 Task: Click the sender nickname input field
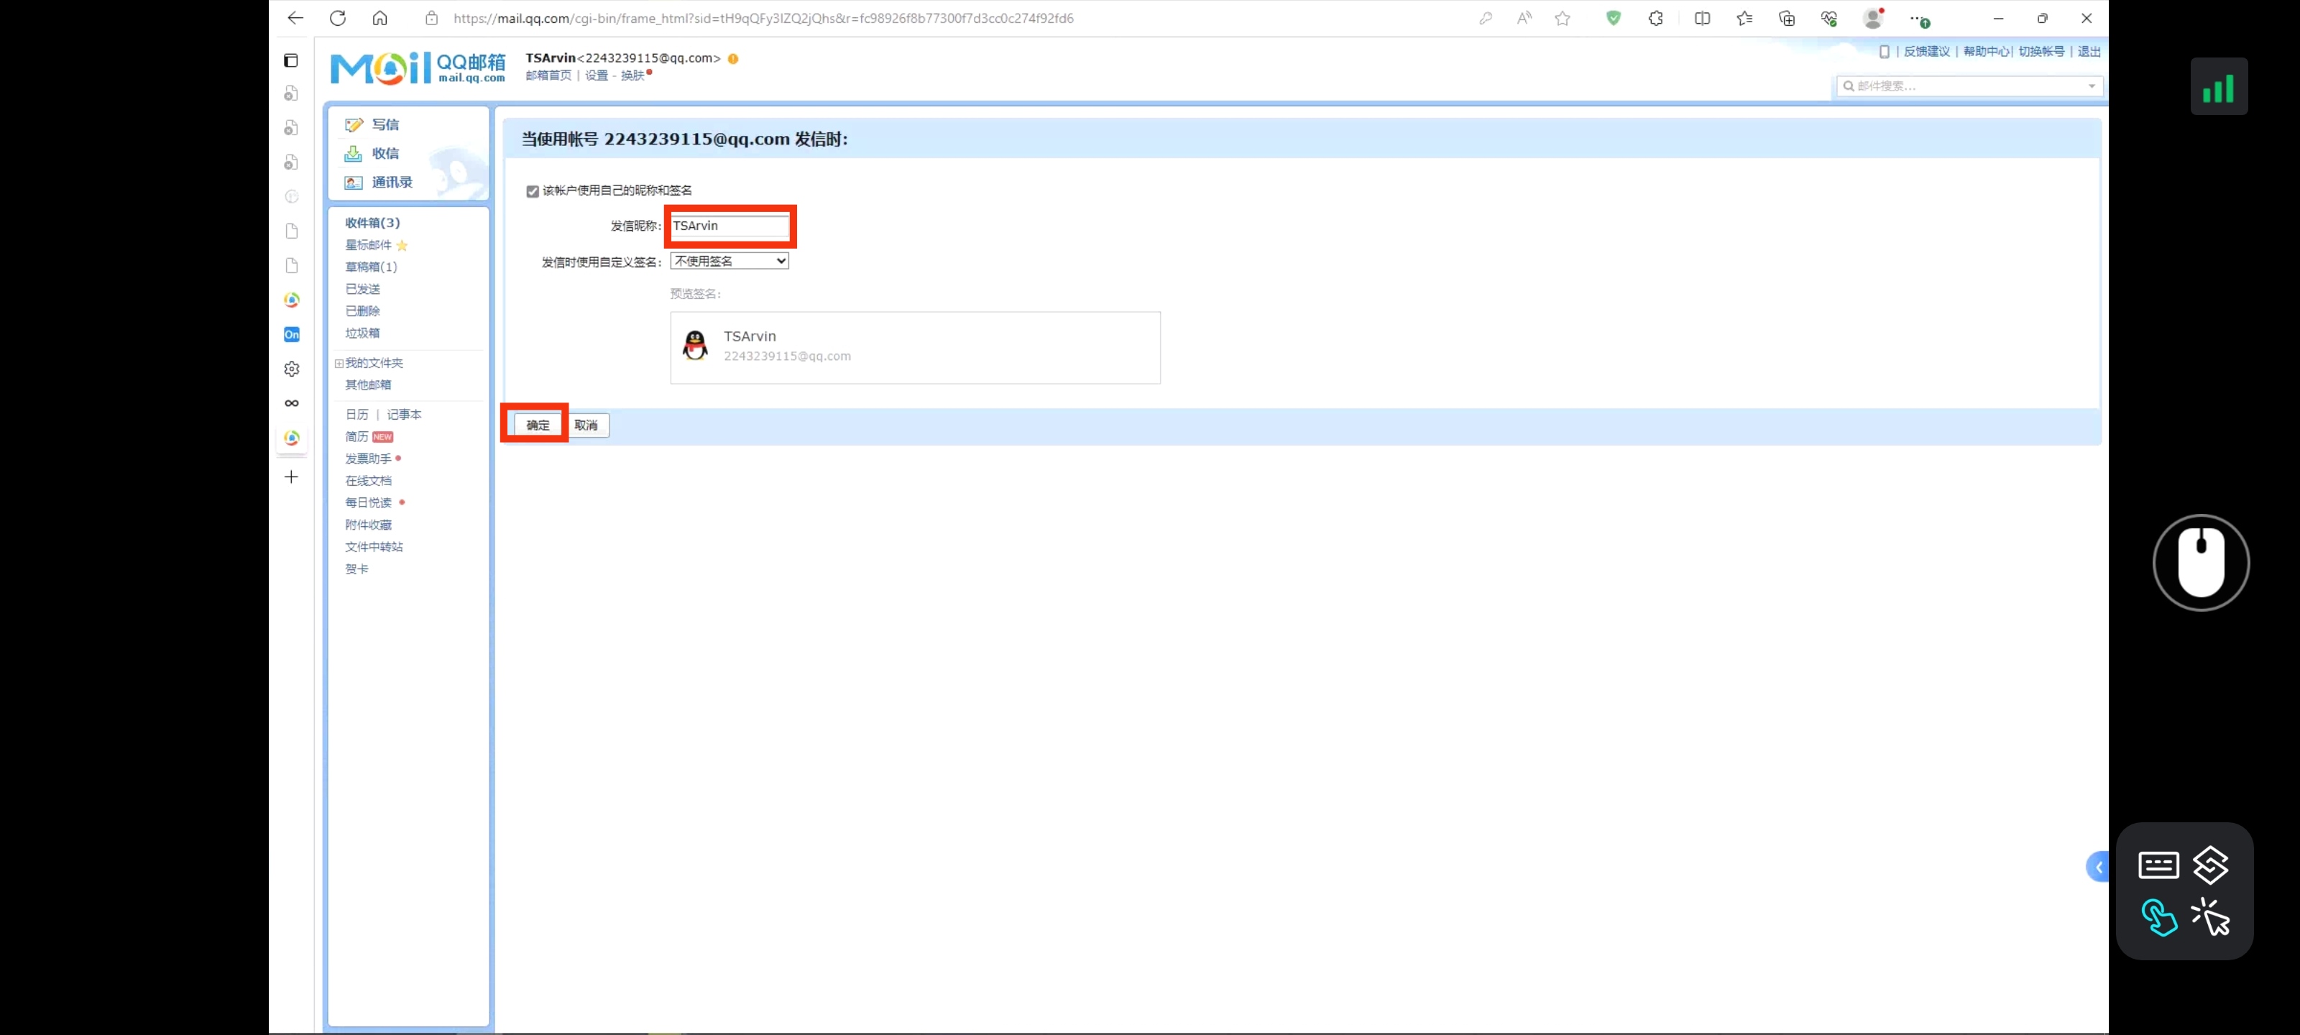point(730,226)
